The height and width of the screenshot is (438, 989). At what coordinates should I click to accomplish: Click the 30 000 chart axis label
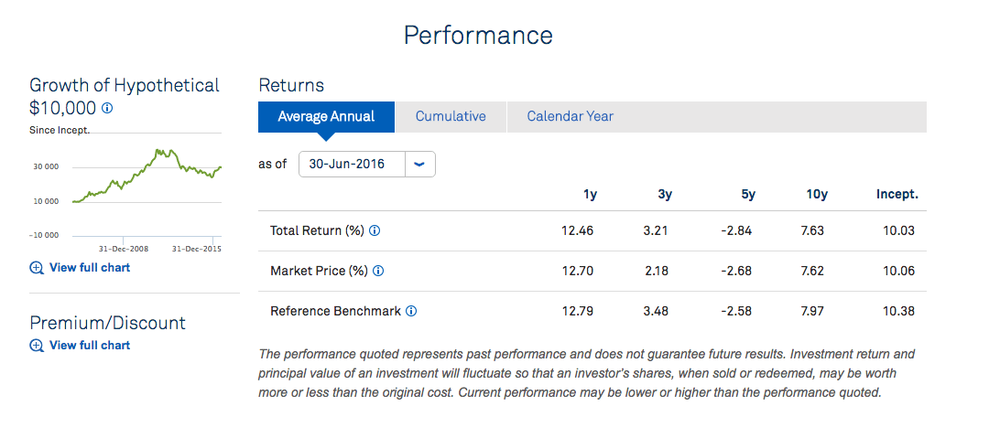[x=44, y=167]
